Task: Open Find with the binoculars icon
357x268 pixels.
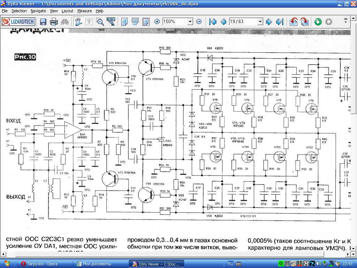Action: pos(64,22)
